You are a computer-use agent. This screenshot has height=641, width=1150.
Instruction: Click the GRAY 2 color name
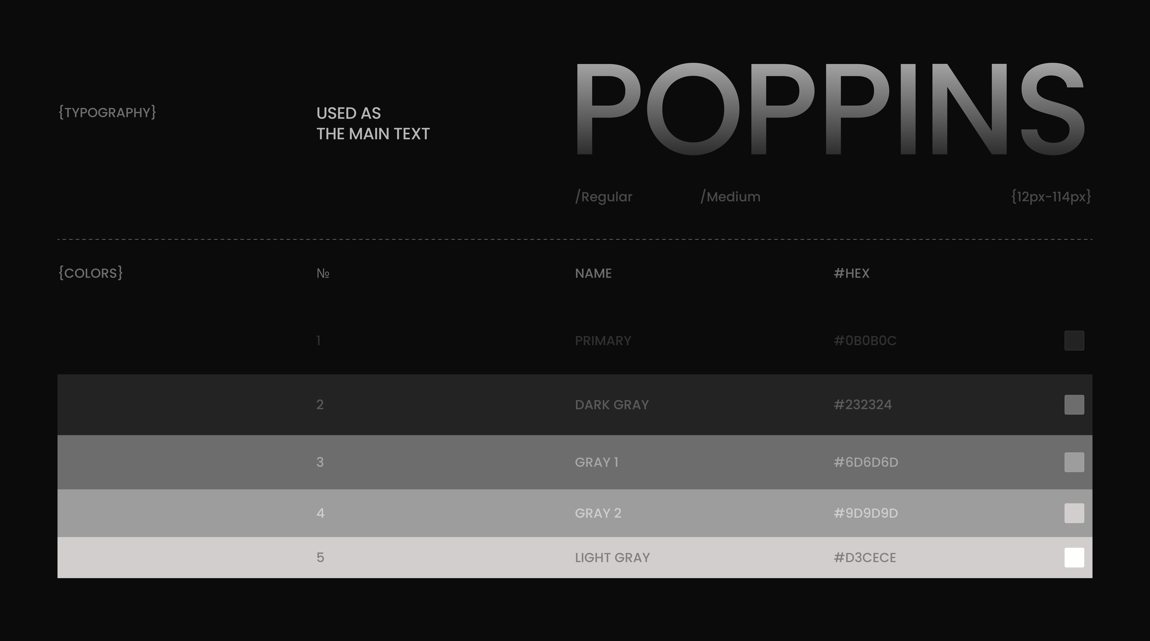tap(598, 513)
